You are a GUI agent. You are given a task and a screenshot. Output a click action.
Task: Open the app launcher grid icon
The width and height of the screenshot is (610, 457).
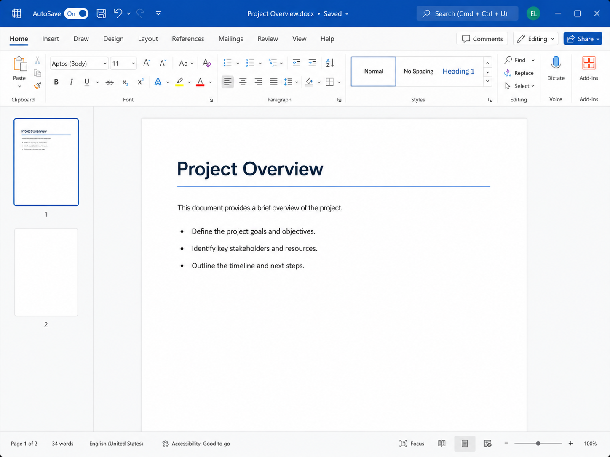coord(16,13)
